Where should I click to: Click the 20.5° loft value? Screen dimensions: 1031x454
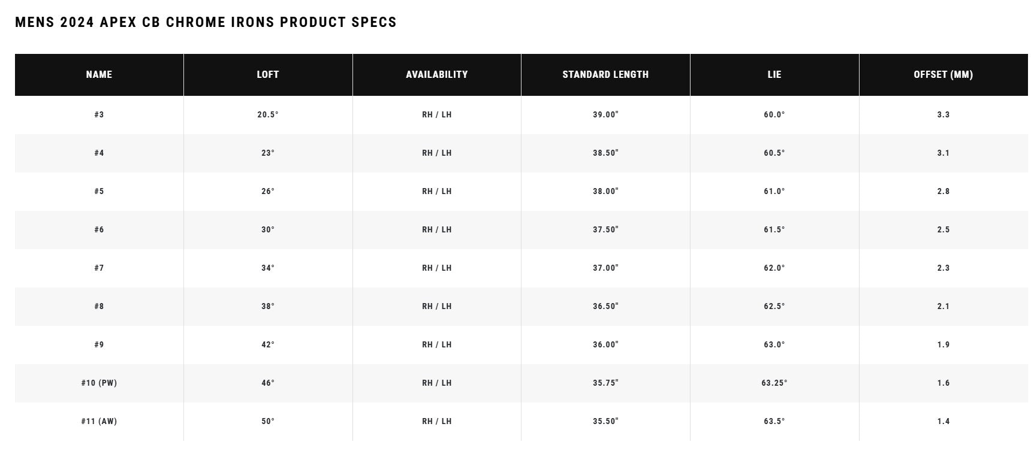coord(268,114)
